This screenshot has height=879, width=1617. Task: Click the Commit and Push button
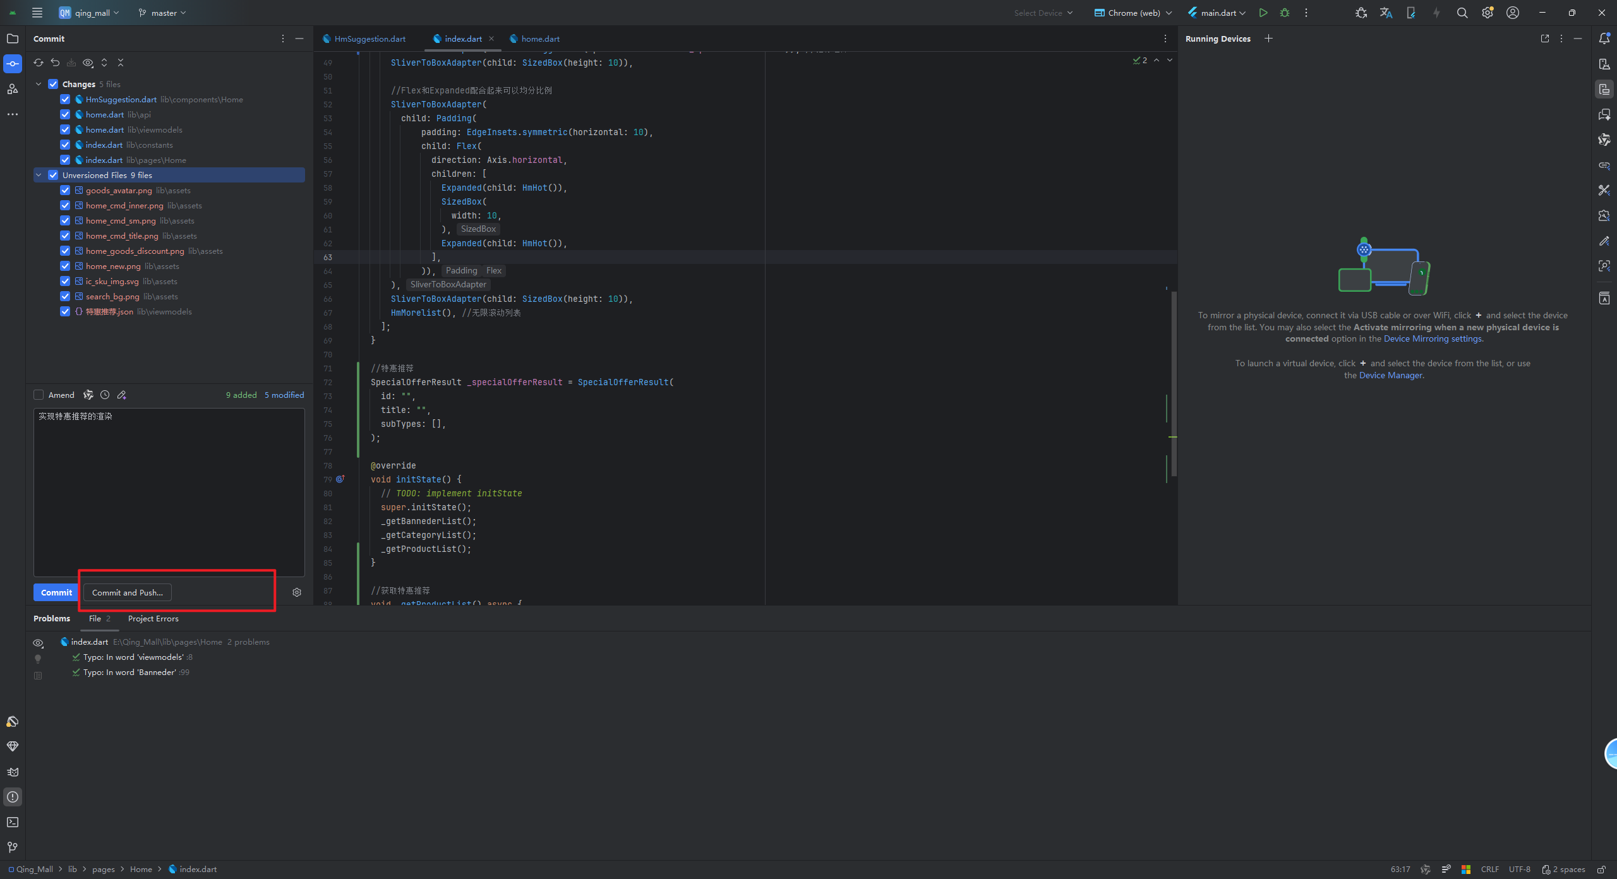pos(128,592)
